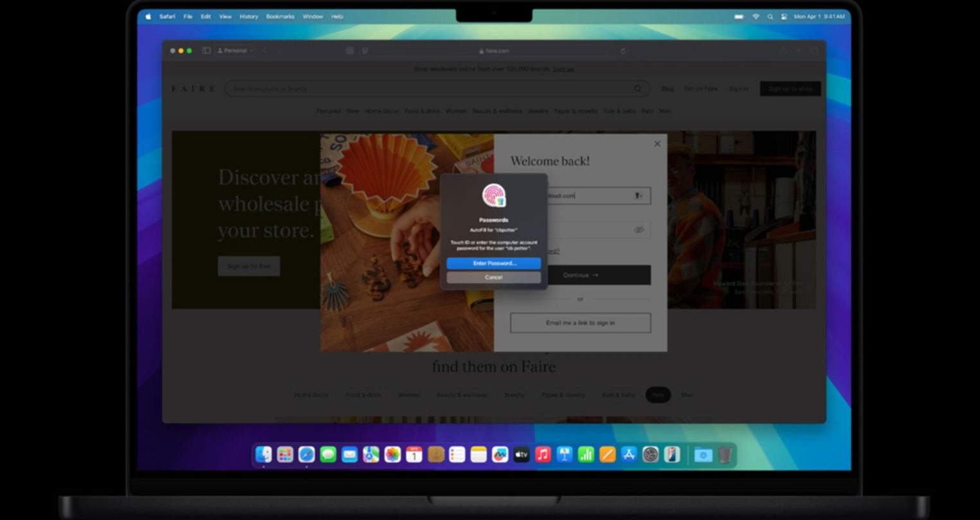Screen dimensions: 980x520
Task: Show the tab overview icon in Safari
Action: (814, 51)
